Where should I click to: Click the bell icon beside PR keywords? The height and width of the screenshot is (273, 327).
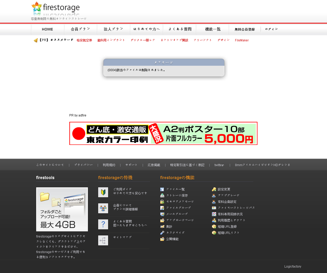pyautogui.click(x=36, y=40)
